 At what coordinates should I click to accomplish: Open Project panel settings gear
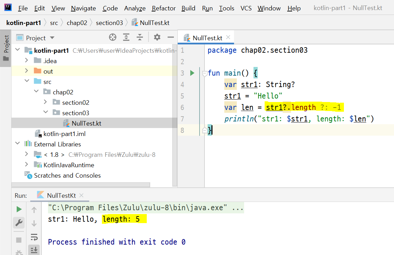coord(157,37)
